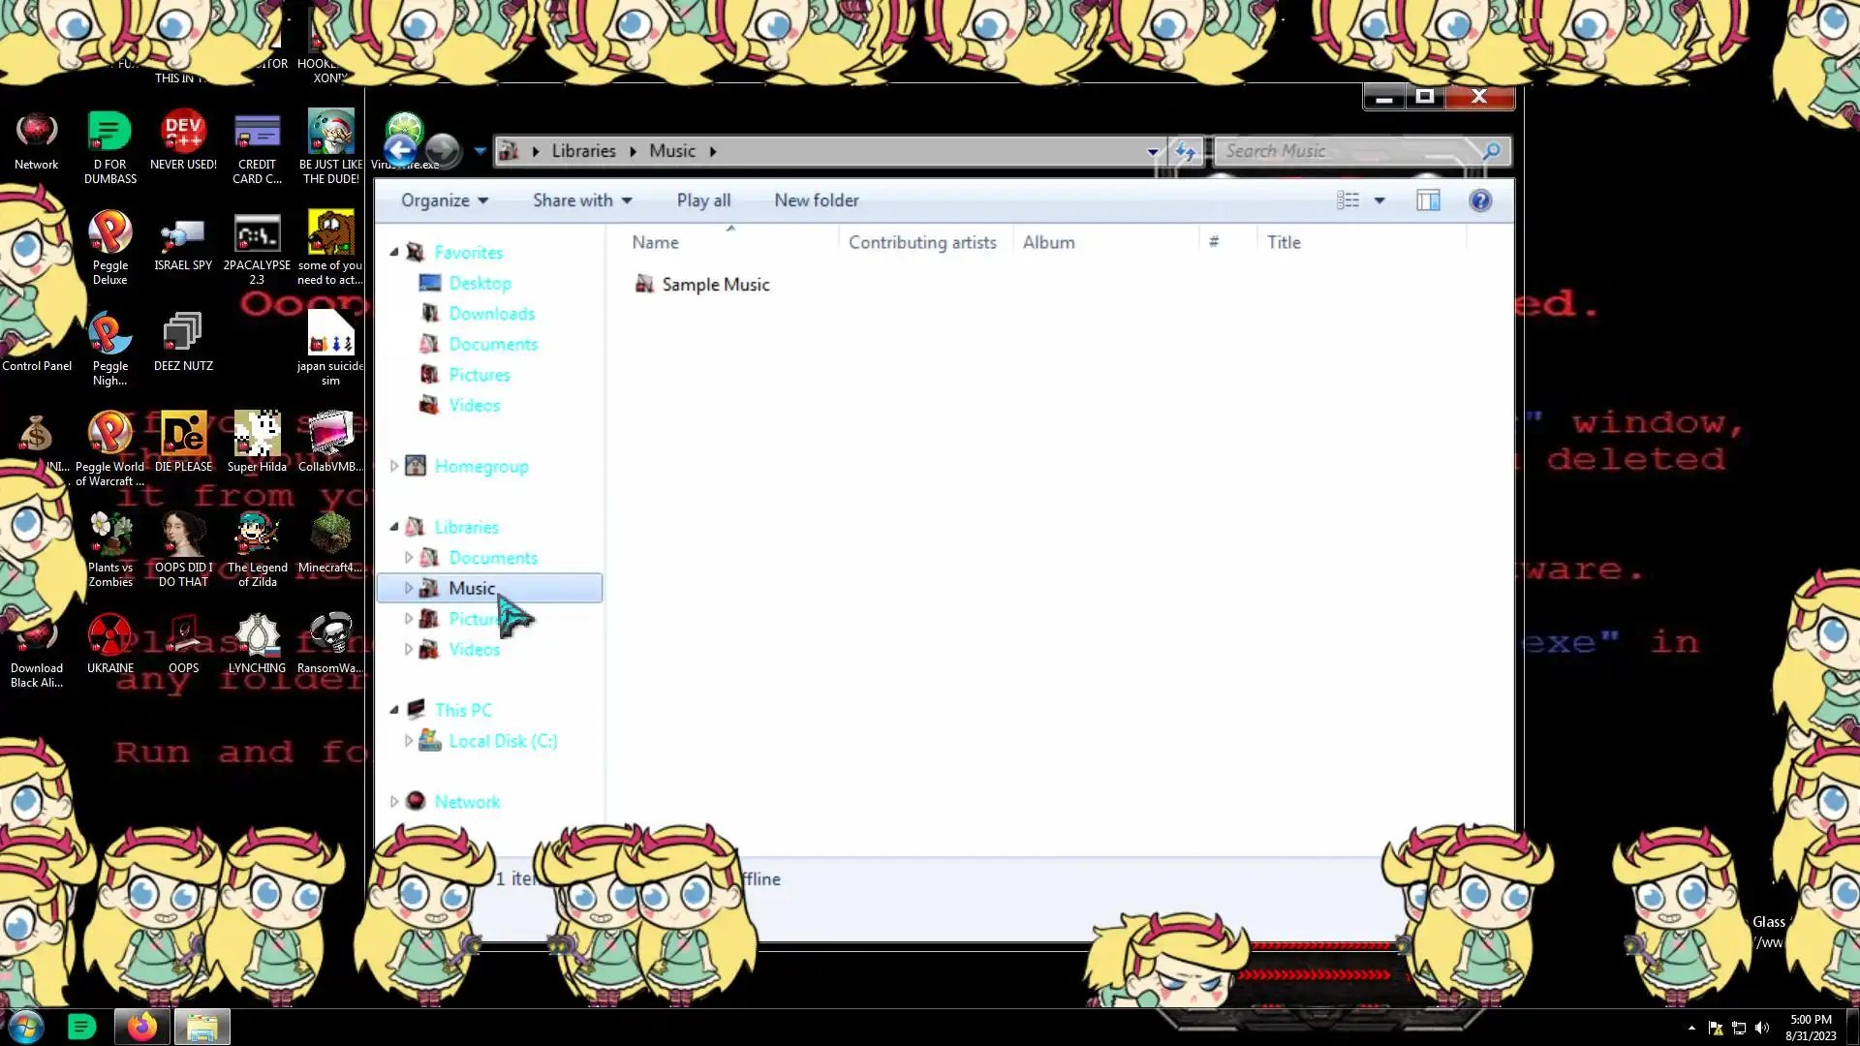Screen dimensions: 1860x1046
Task: Click the New folder button
Action: click(816, 200)
